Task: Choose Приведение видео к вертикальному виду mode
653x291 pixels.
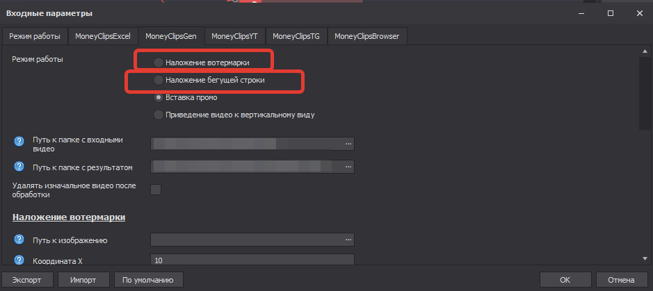Action: [x=159, y=115]
